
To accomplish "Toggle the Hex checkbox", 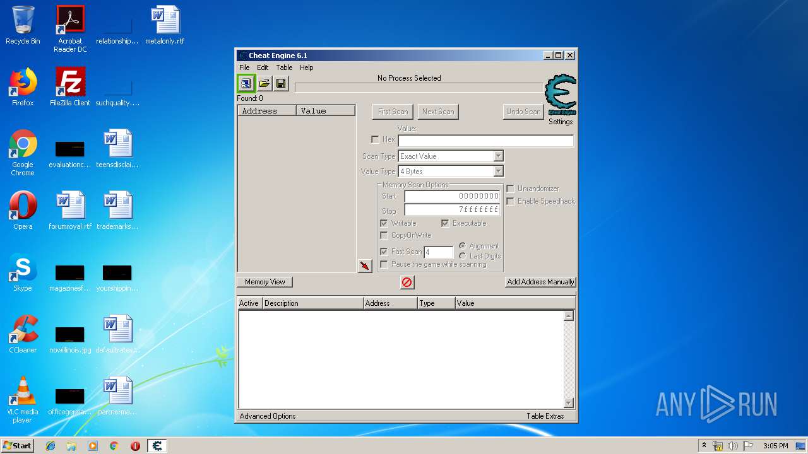I will [x=375, y=139].
